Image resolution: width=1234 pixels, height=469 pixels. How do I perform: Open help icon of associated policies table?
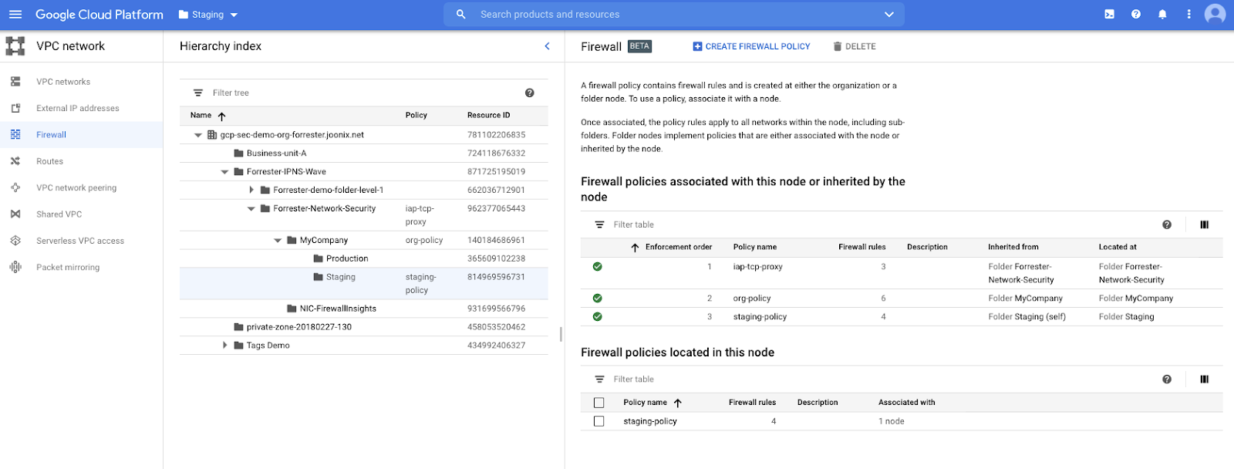[1167, 224]
